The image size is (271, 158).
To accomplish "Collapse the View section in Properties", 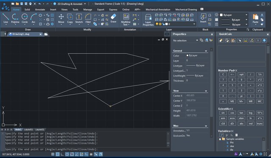I will tap(206, 91).
